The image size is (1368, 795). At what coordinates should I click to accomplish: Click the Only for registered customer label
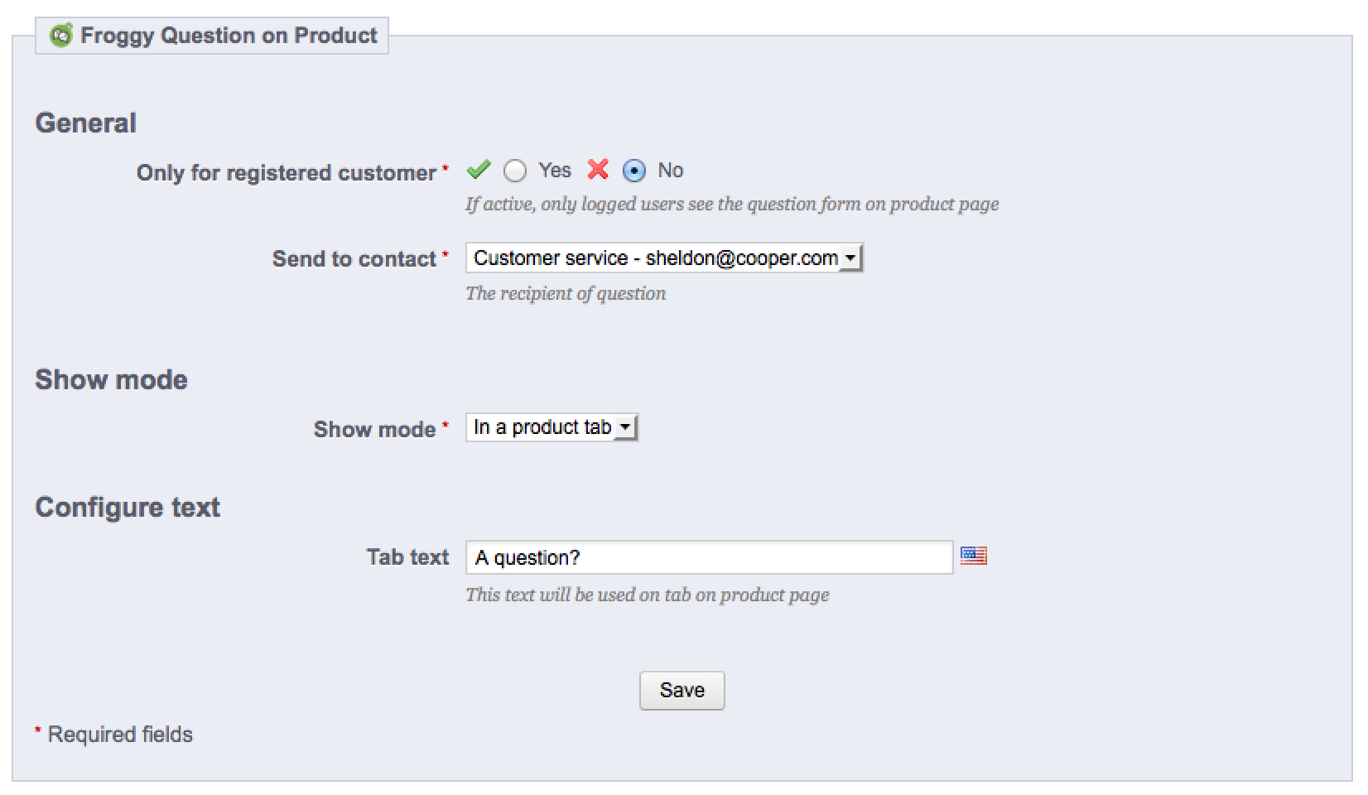click(x=287, y=172)
